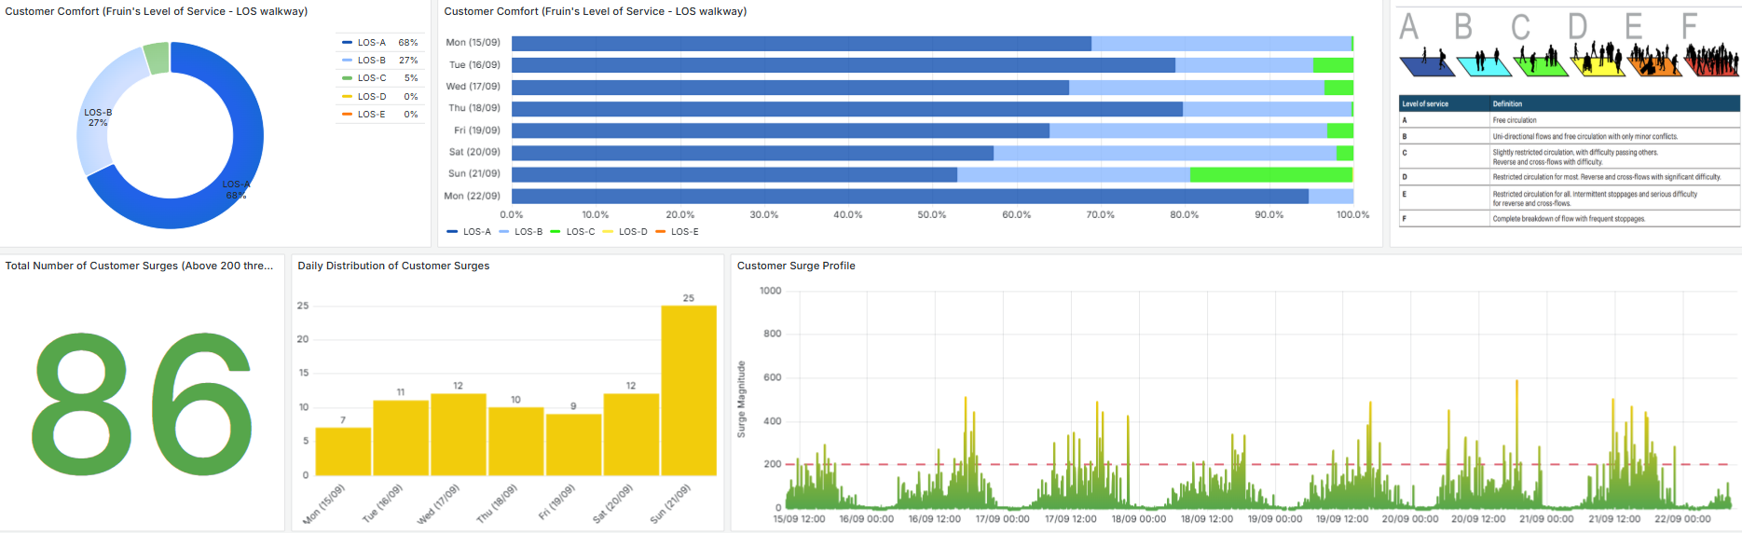This screenshot has height=533, width=1742.
Task: Select the Sun (21/09) yellow bar showing 25
Action: (x=688, y=389)
